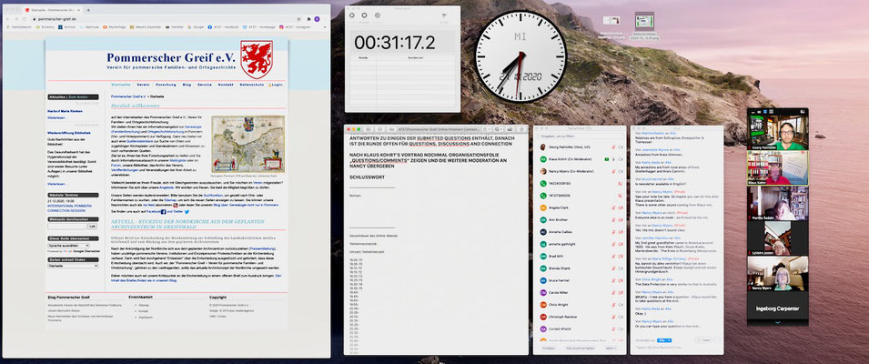
Task: Close the Startseite browser tab
Action: (78, 10)
